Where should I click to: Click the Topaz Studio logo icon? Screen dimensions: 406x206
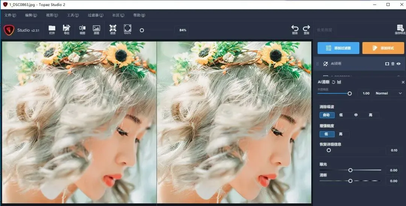pyautogui.click(x=9, y=30)
